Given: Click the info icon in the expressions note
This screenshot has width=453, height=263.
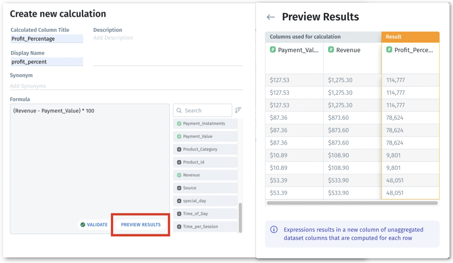Looking at the screenshot, I should pyautogui.click(x=274, y=230).
